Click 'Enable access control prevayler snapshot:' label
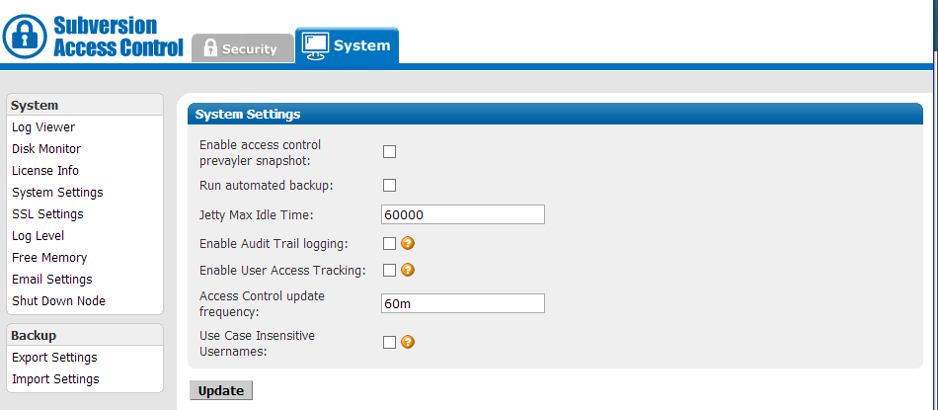Screen dimensions: 938x410 coord(261,152)
